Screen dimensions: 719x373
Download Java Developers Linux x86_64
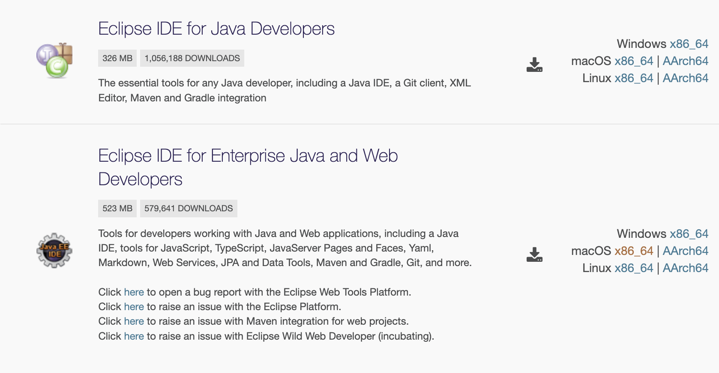point(634,78)
